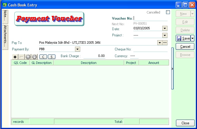
Task: Expand the Project dropdown
Action: tap(165, 35)
